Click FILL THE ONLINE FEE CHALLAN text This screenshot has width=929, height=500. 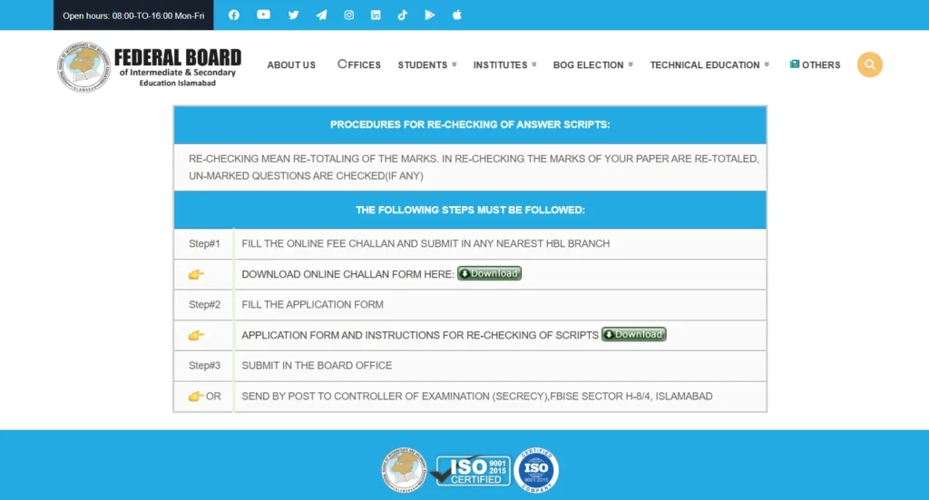click(x=425, y=243)
